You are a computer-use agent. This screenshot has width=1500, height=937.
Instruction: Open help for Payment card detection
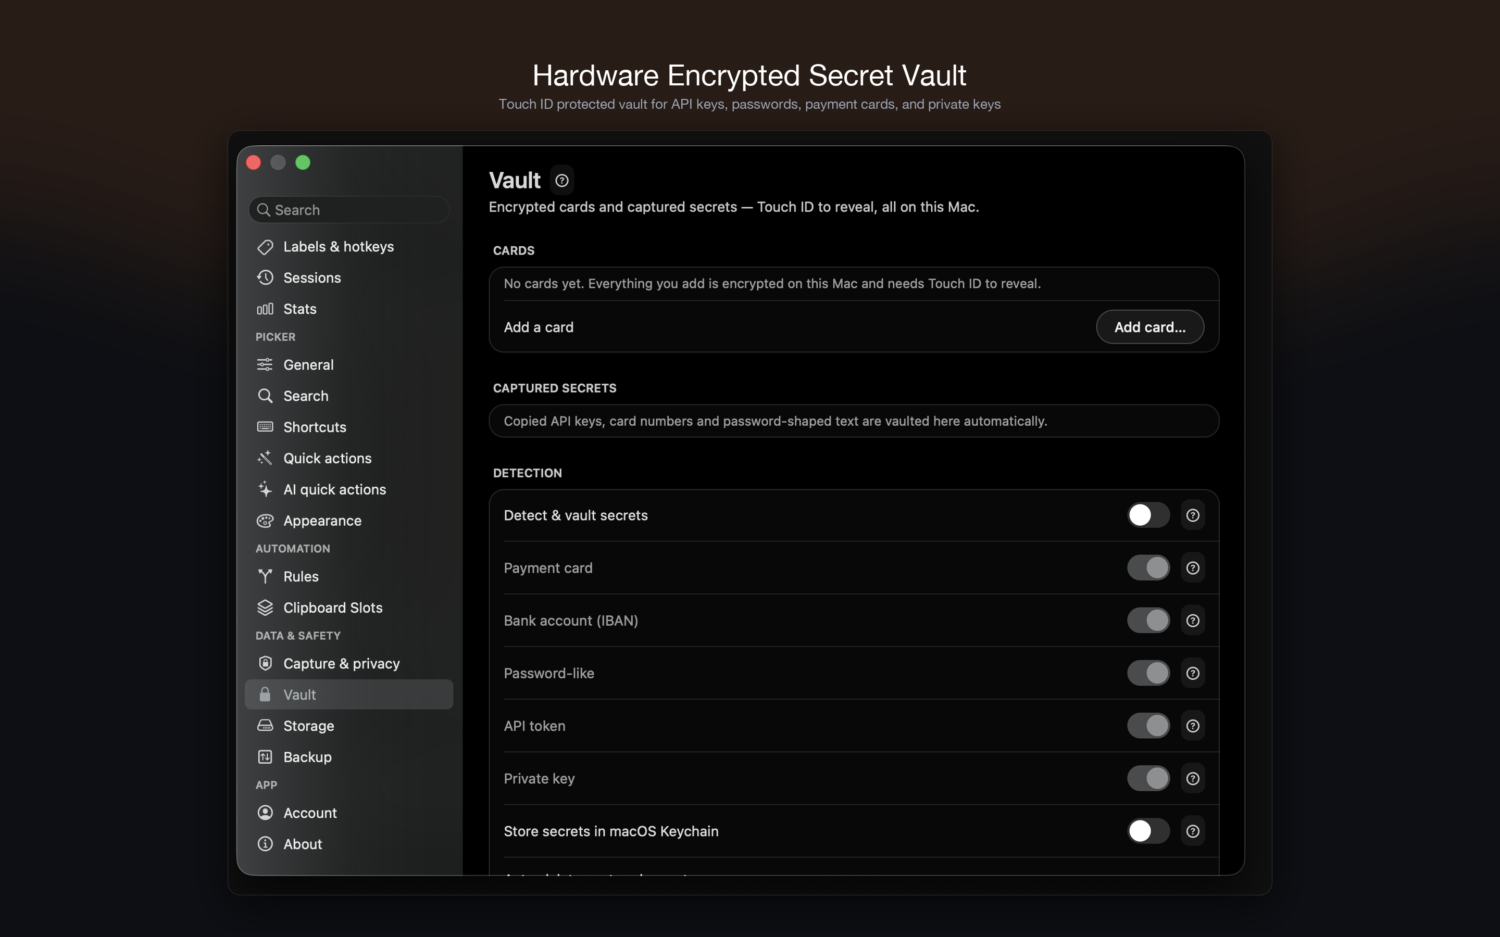pos(1193,567)
